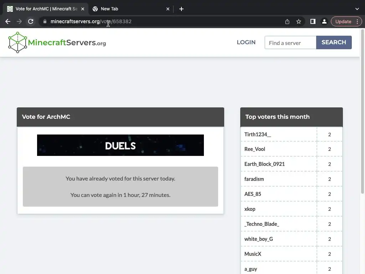Click vote count for Tirth1234_
The image size is (365, 274).
(x=330, y=135)
